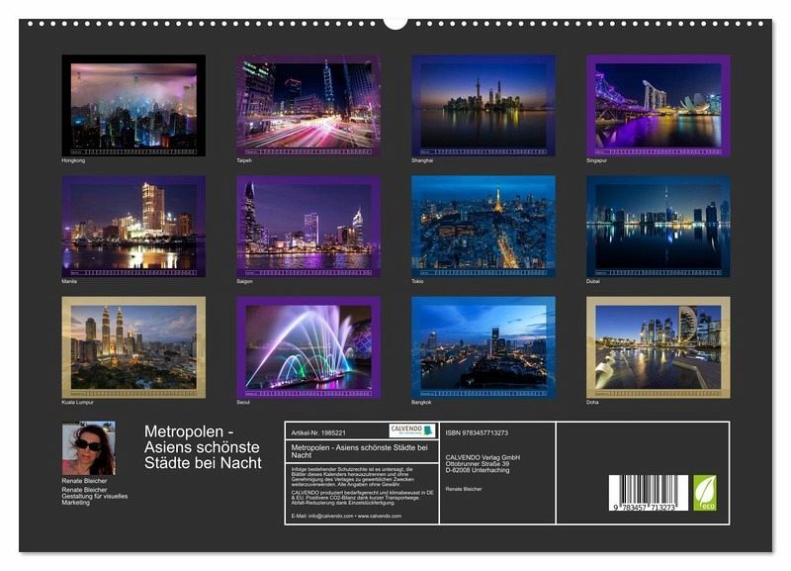Click the green eco leaf icon
Screen dimensions: 791x571
point(704,492)
